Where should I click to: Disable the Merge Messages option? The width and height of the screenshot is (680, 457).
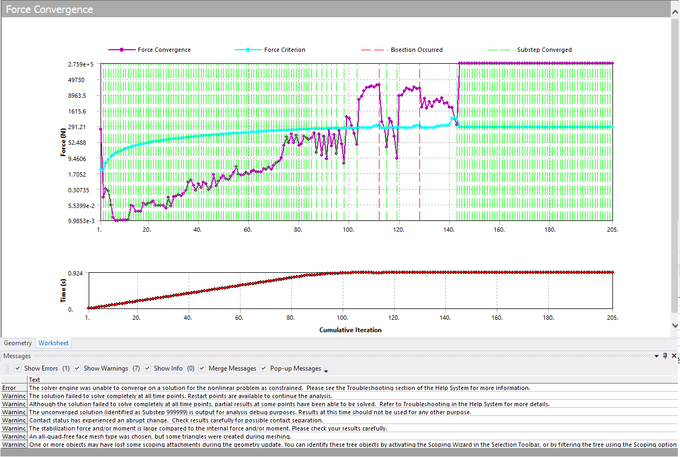pos(202,368)
